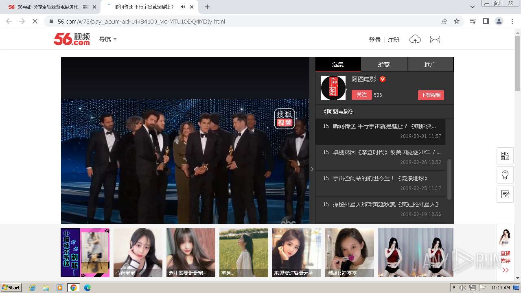The image size is (521, 293).
Task: Click the lightbulb sidebar icon
Action: click(505, 175)
